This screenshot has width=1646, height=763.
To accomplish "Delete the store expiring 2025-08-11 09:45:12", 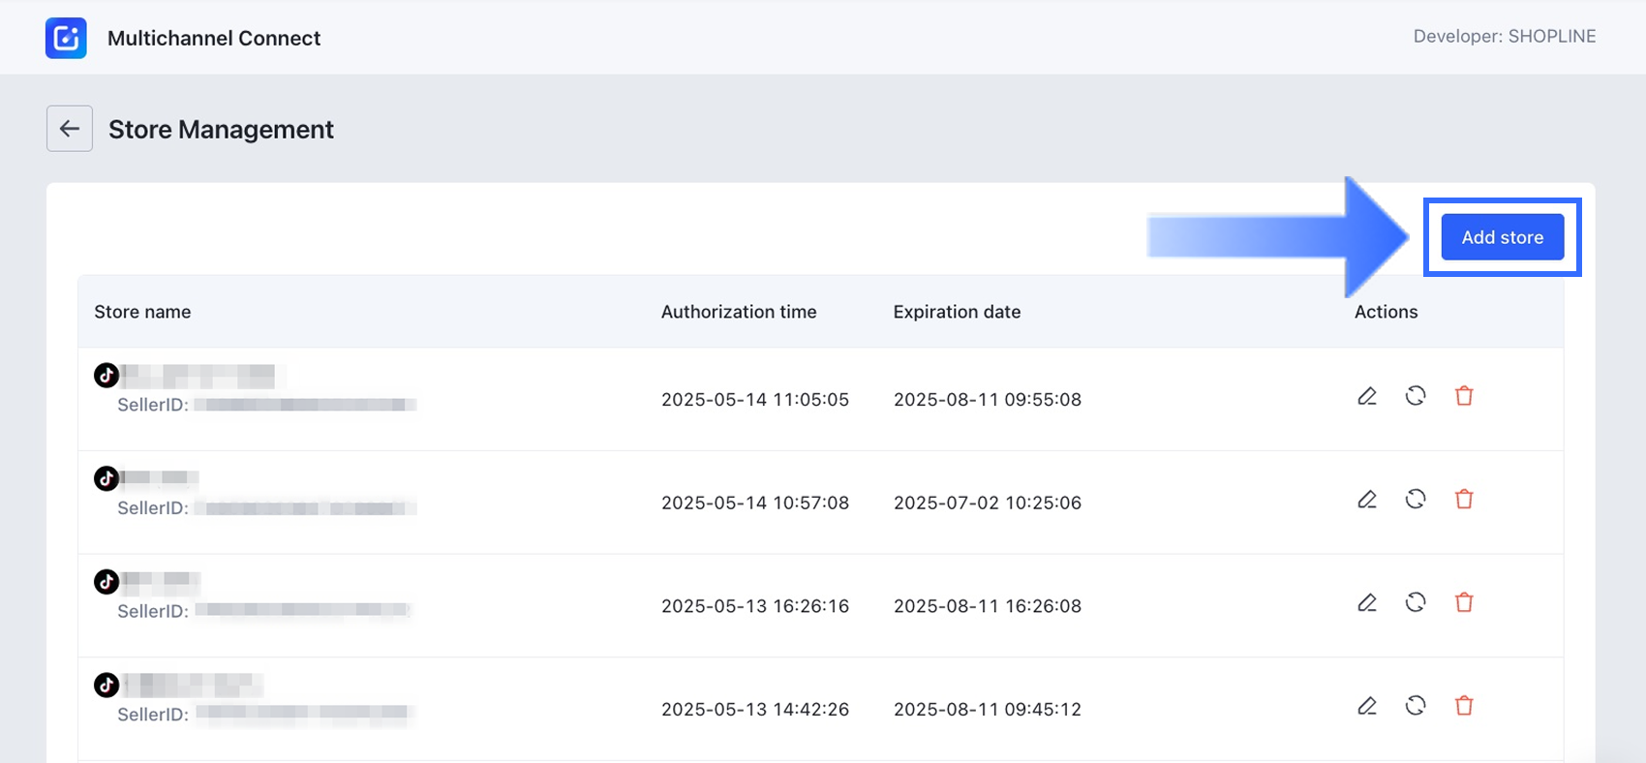I will 1464,706.
